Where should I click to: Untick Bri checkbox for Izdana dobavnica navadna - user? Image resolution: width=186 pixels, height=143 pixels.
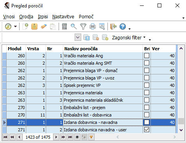147,130
